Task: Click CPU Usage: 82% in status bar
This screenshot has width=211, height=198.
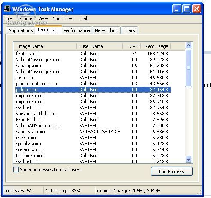Action: [63, 191]
